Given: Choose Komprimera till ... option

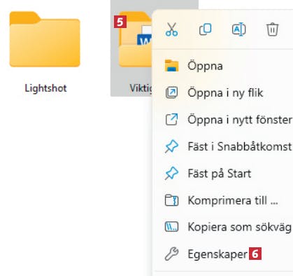Looking at the screenshot, I should 222,200.
